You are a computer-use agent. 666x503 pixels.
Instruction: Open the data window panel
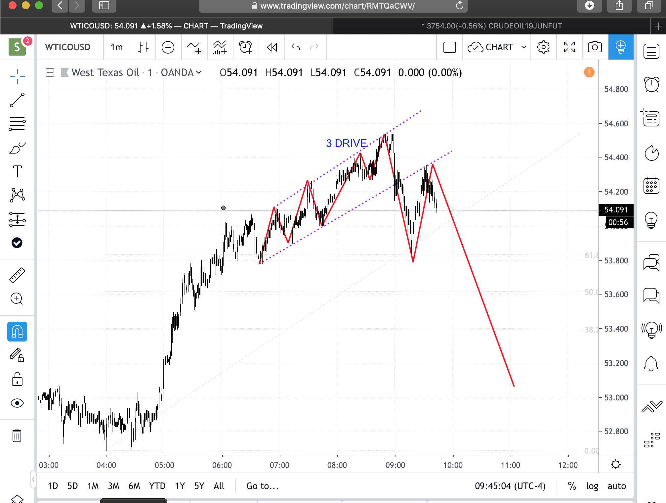point(651,117)
